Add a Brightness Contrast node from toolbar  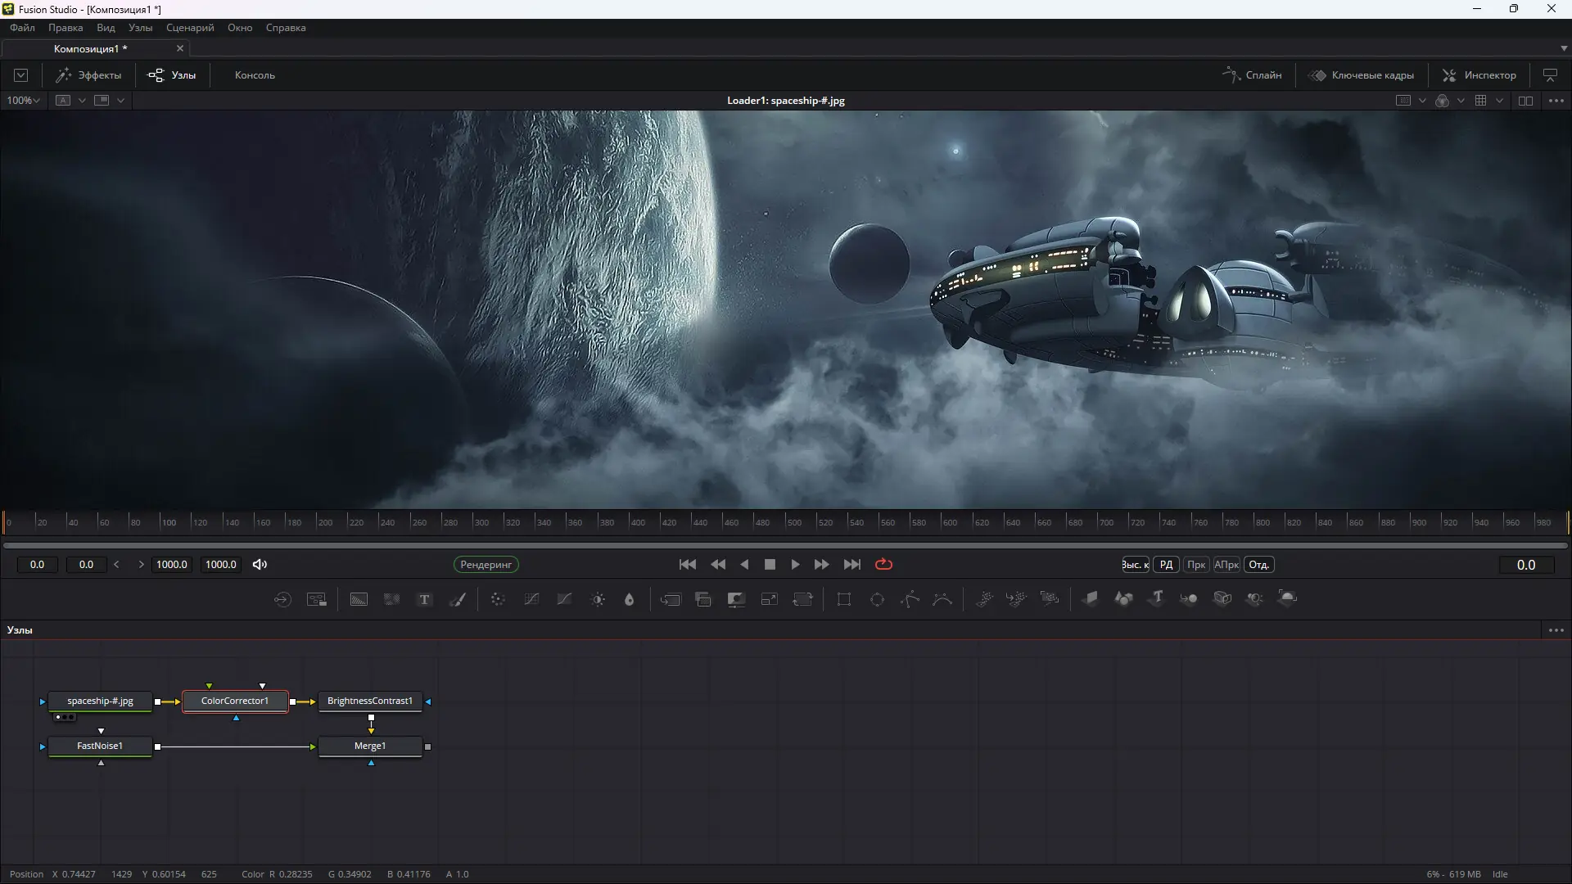coord(598,599)
